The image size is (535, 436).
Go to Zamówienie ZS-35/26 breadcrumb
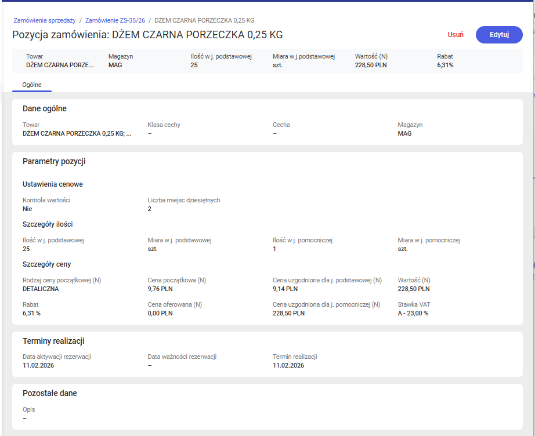click(x=115, y=20)
